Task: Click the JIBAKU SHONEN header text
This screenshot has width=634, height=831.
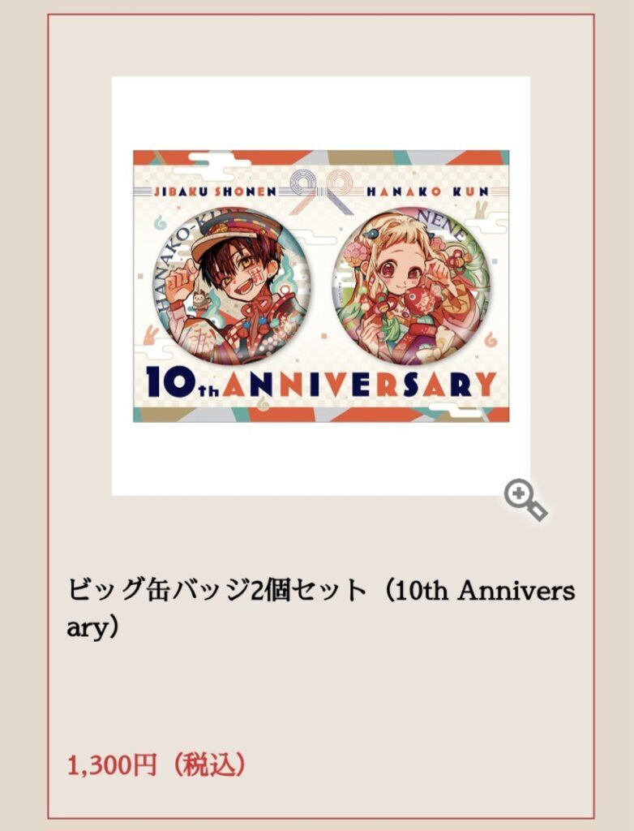Action: pyautogui.click(x=216, y=192)
